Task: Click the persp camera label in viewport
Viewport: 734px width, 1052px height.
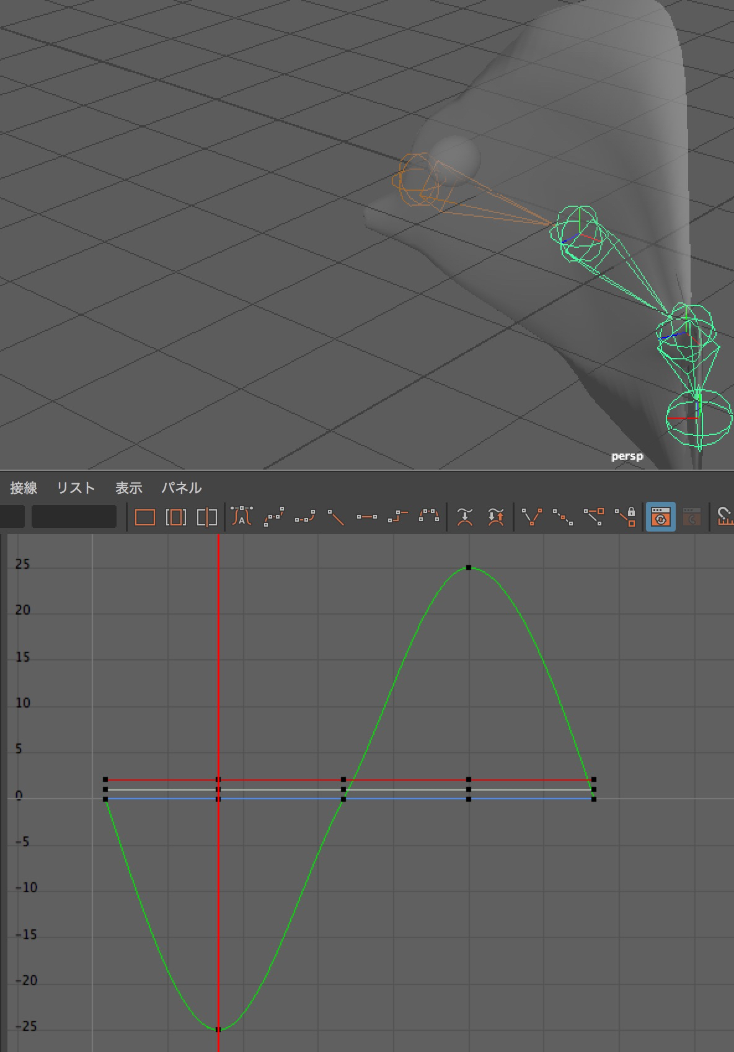Action: (627, 457)
